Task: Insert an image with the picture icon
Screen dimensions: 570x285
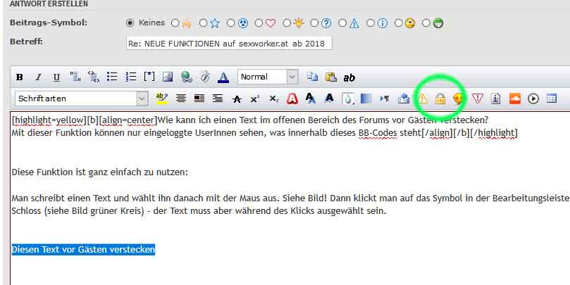Action: tap(168, 77)
